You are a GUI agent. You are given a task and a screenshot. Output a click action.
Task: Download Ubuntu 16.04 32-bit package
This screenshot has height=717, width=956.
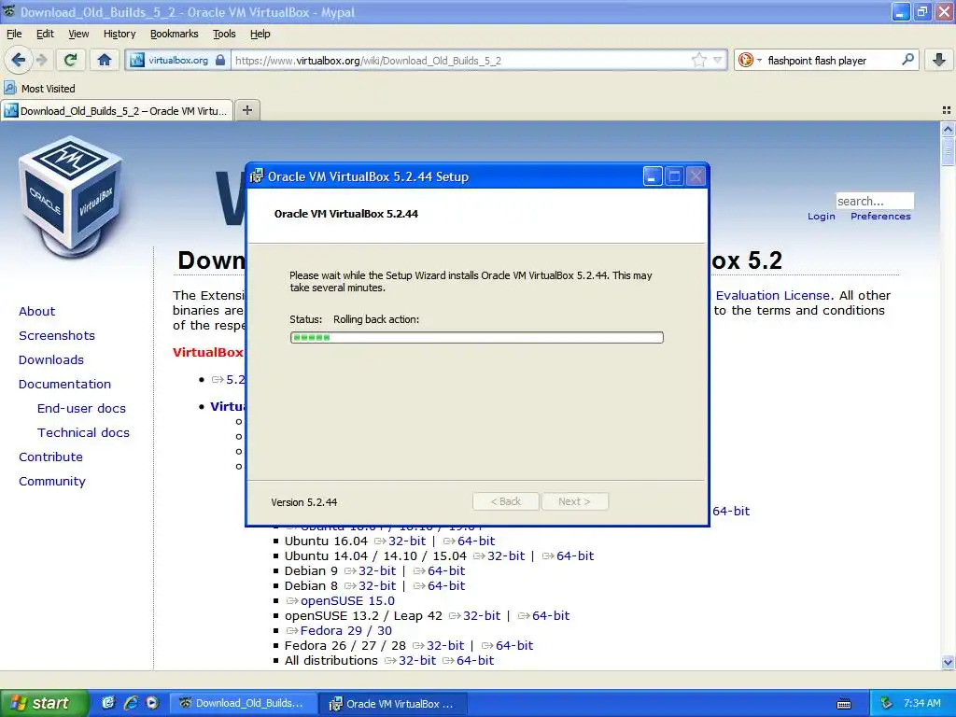click(407, 541)
